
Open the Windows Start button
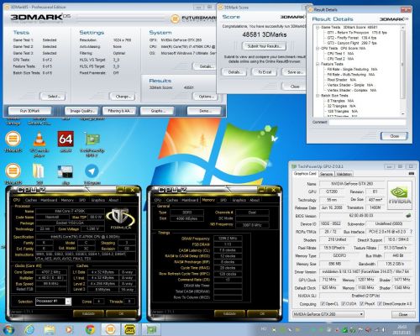point(8,329)
